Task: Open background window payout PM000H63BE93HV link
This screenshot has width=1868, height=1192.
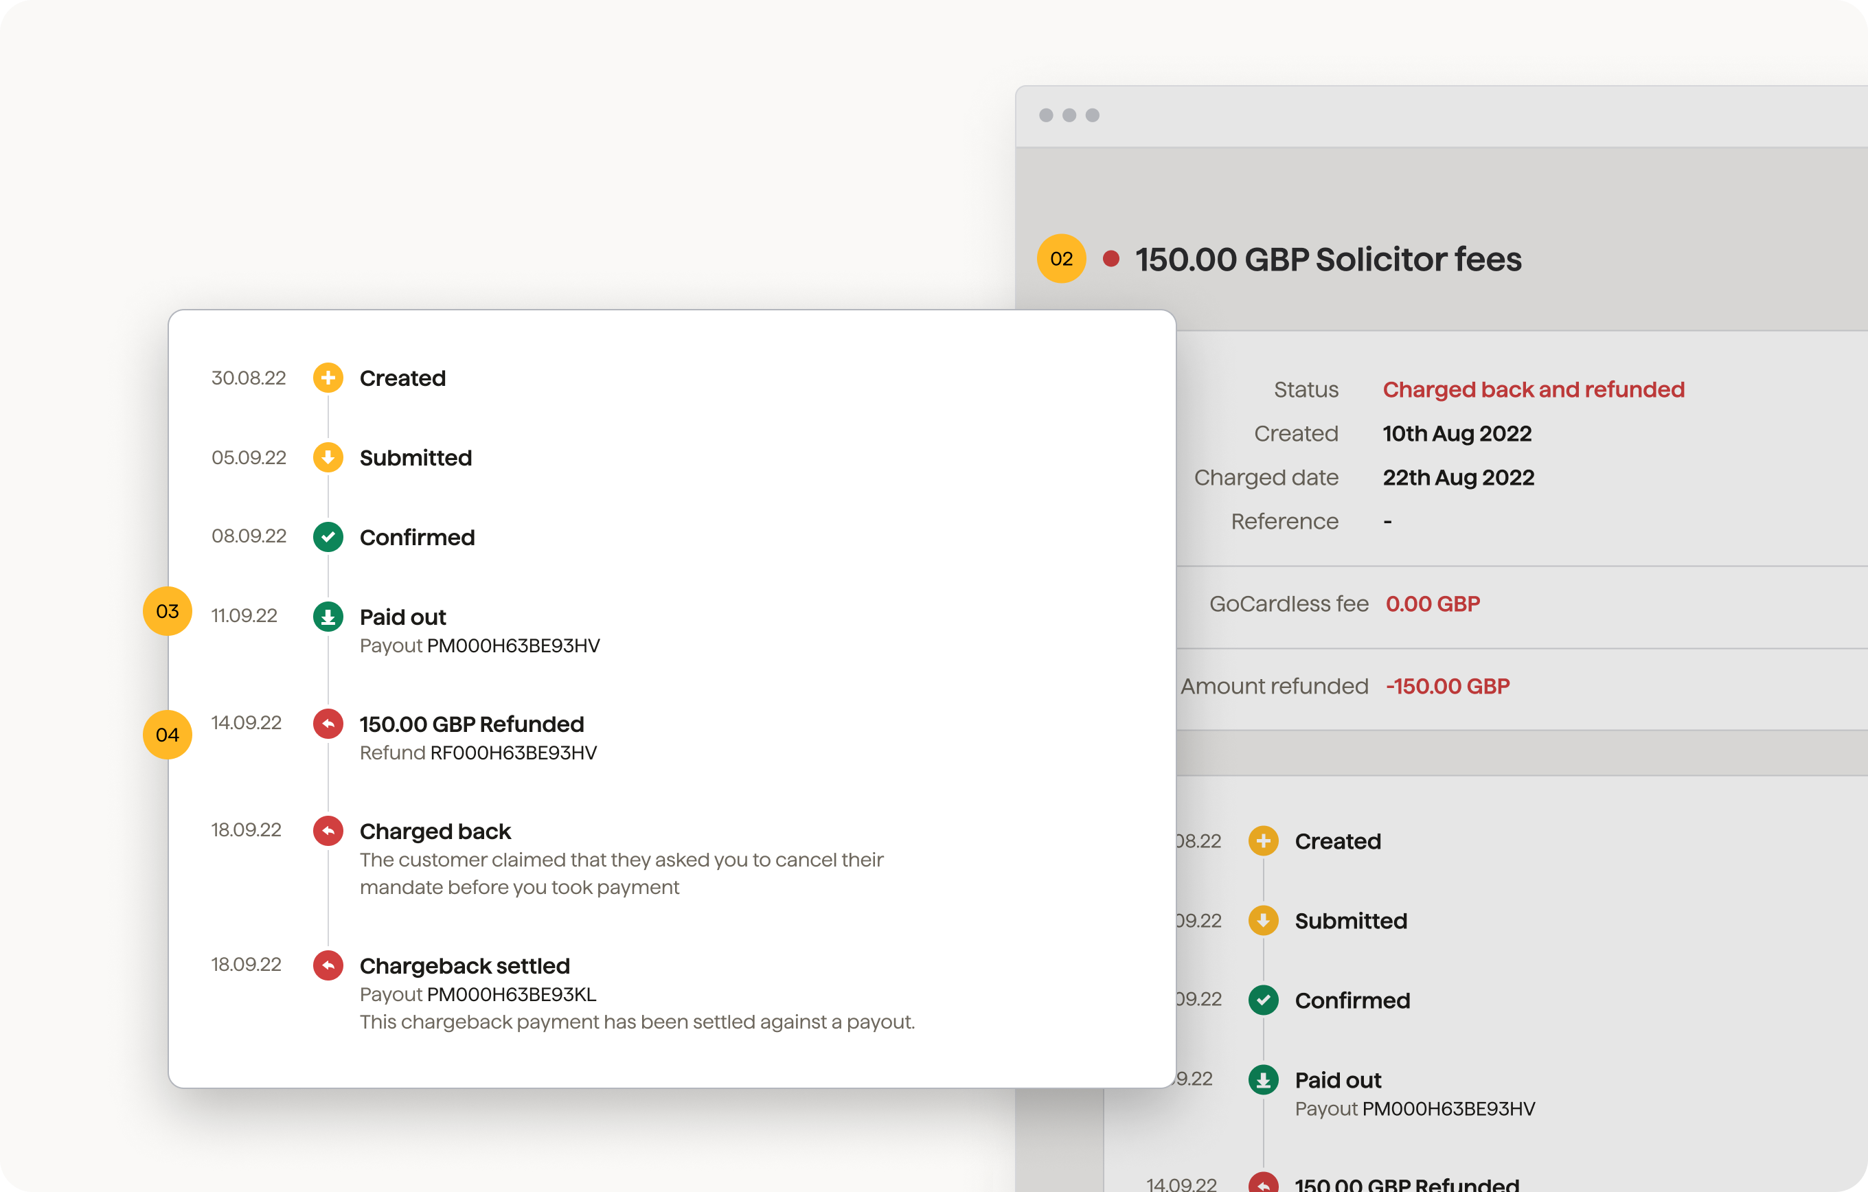Action: 1448,1109
